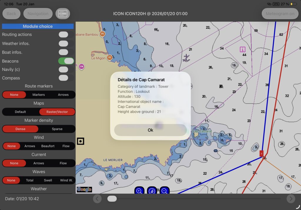Tap the magenta information symbol on the chart

242,49
